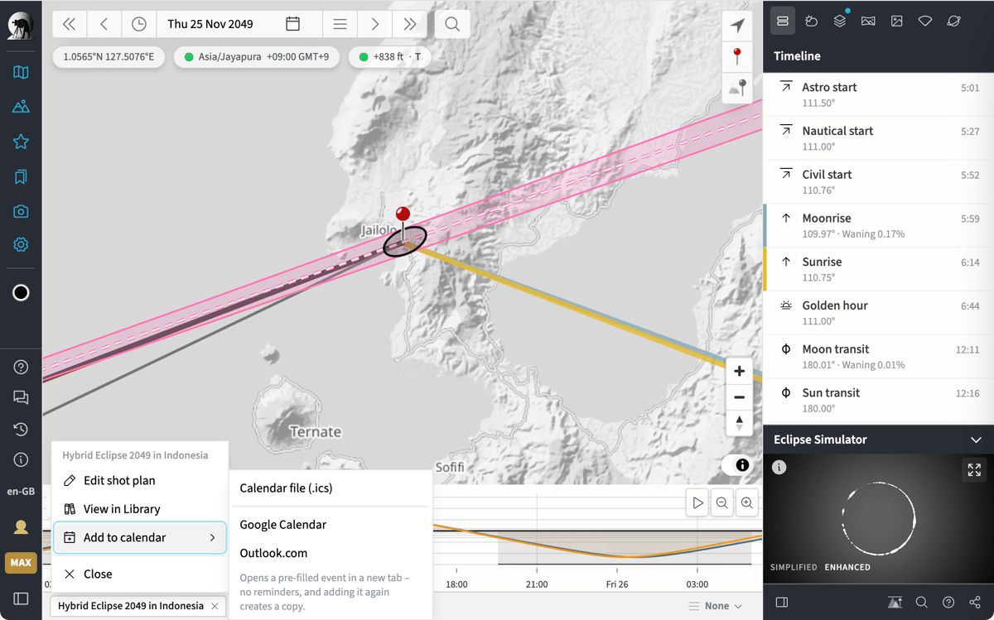Screen dimensions: 994x620
Task: Open the None dropdown below the chart
Action: pos(717,606)
